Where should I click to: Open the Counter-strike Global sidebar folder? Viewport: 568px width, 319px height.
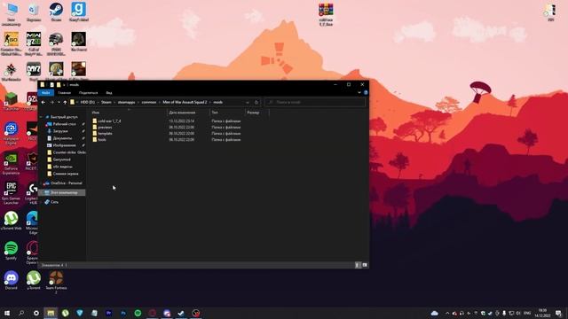click(x=67, y=152)
